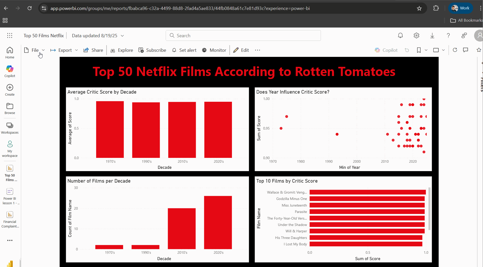The width and height of the screenshot is (483, 267).
Task: Select the 2010's bar in Number of Films
Action: pyautogui.click(x=182, y=228)
